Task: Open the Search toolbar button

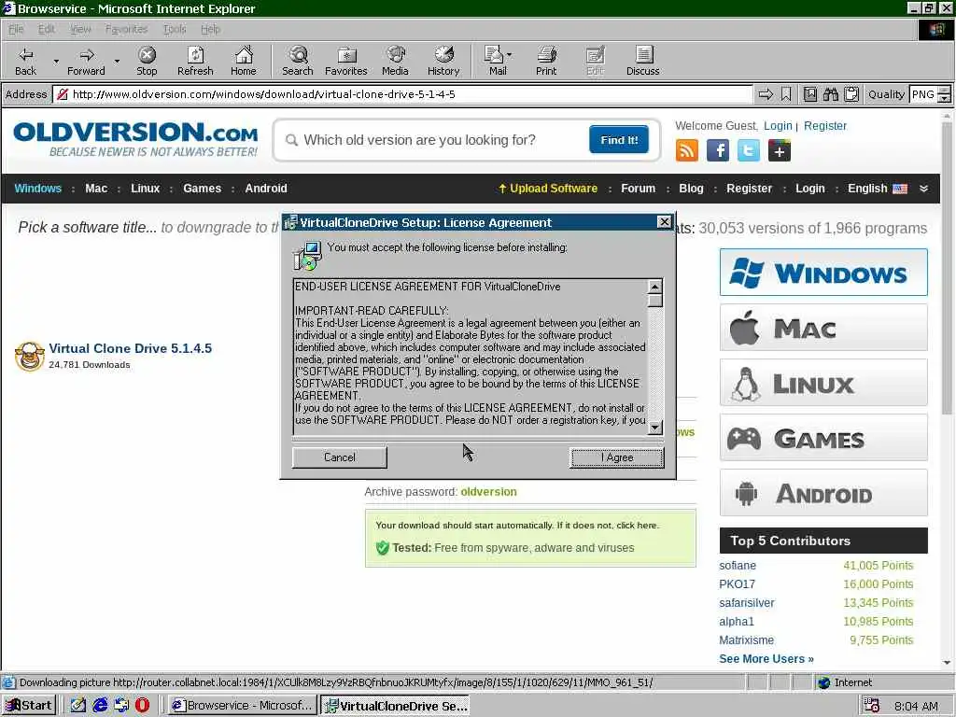Action: 298,61
